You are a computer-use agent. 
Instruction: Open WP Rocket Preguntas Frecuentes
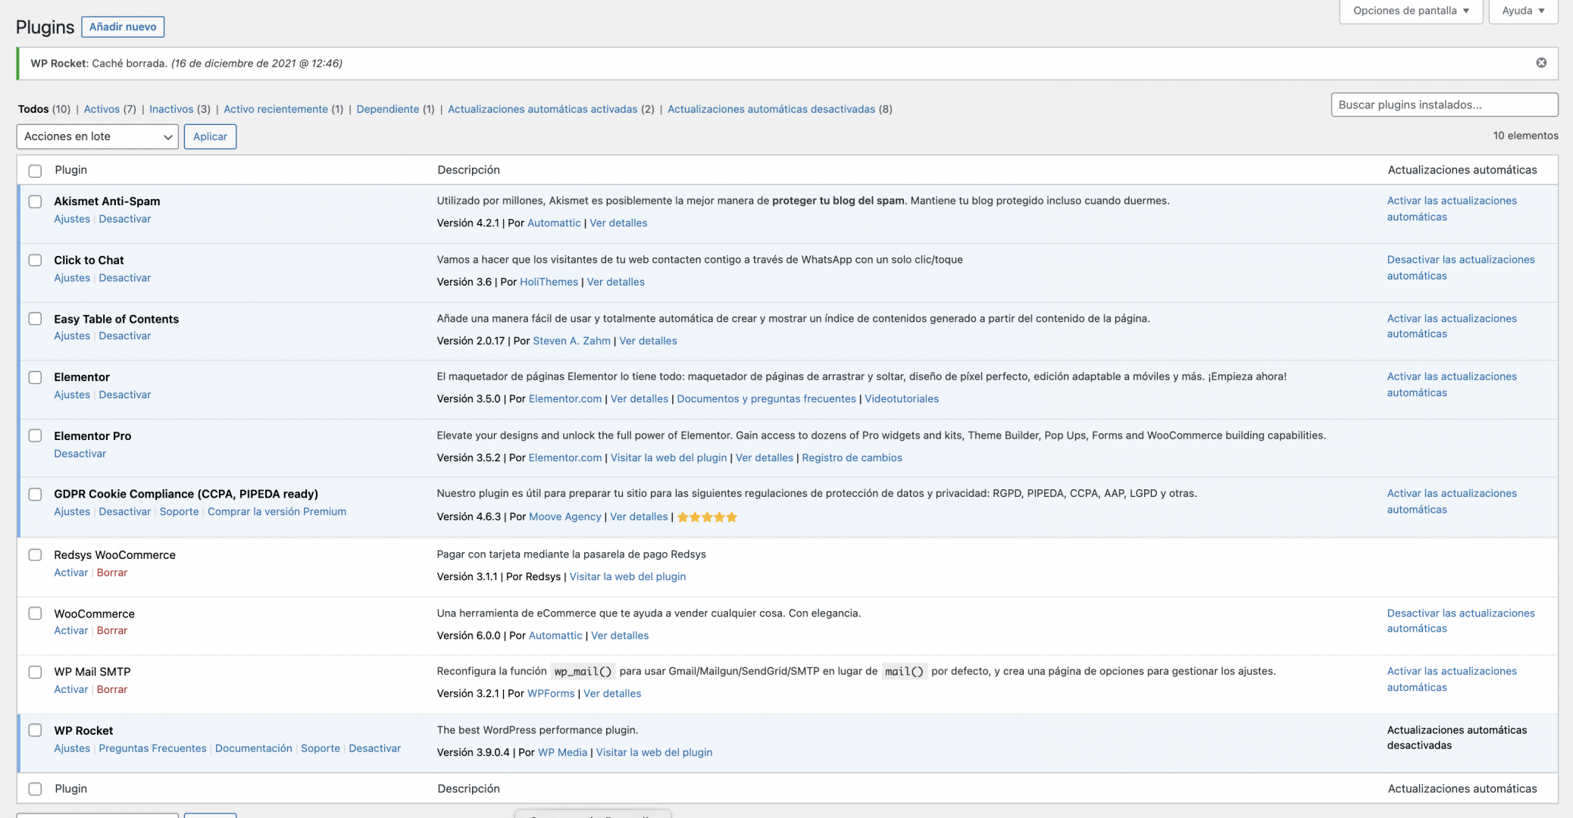[152, 748]
